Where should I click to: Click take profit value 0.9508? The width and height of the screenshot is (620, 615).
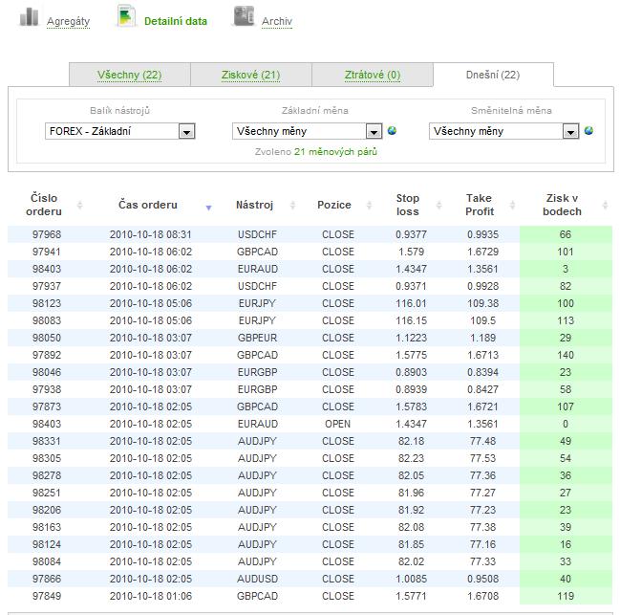[482, 579]
